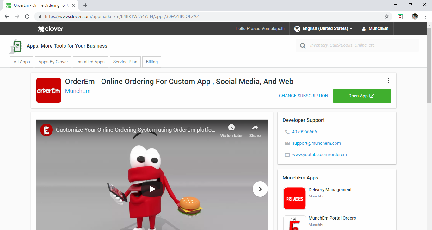Open www.youtube.com/orderem link
Viewport: 432px width, 230px height.
point(320,155)
